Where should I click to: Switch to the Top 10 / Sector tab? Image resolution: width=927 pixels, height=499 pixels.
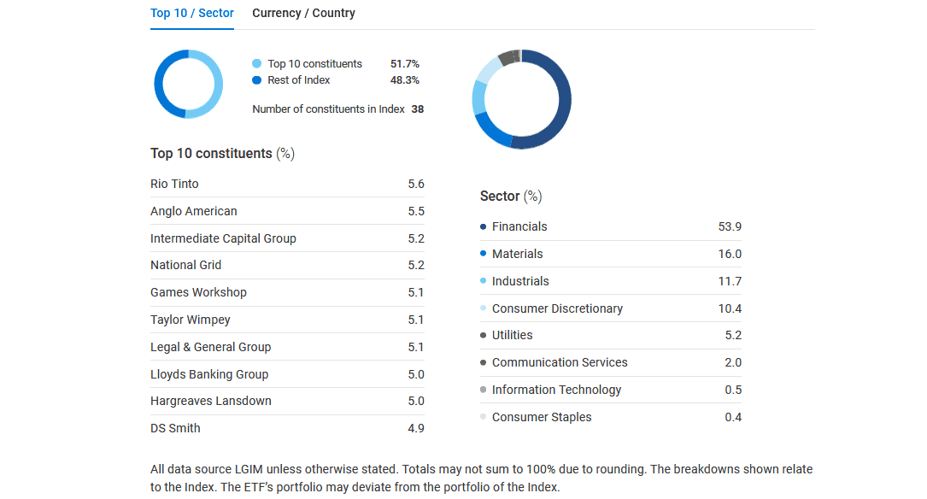pyautogui.click(x=191, y=14)
